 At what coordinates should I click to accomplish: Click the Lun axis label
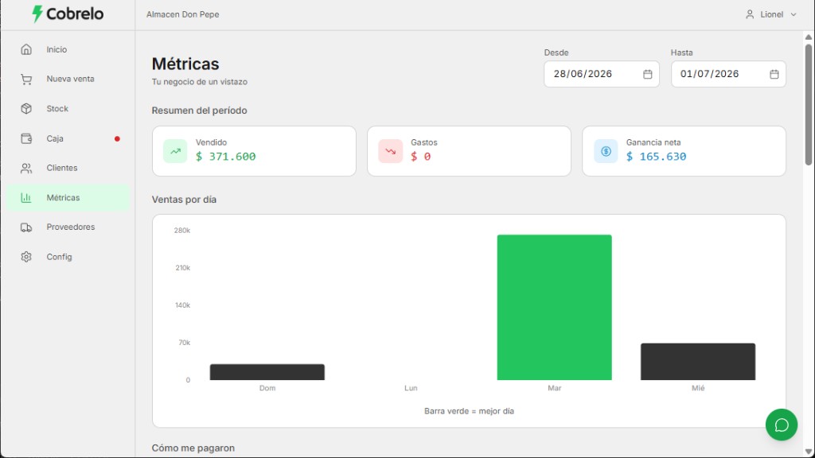[x=411, y=388]
